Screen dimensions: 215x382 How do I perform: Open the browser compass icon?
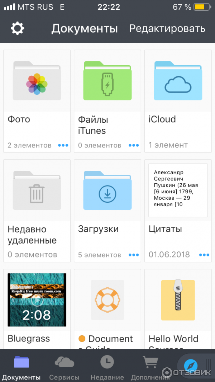[191, 365]
